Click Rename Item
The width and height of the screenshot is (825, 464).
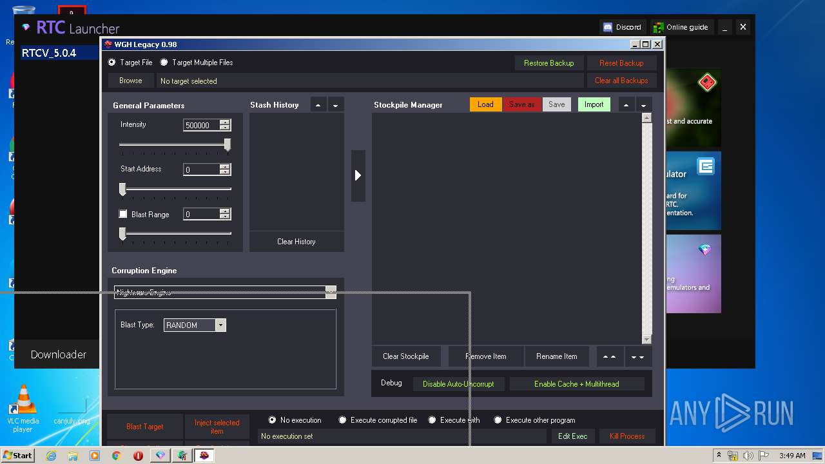click(x=557, y=356)
